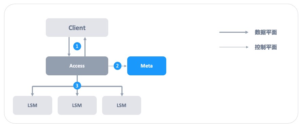Click the blue circle numbered 1
The height and width of the screenshot is (127, 304).
pos(77,46)
